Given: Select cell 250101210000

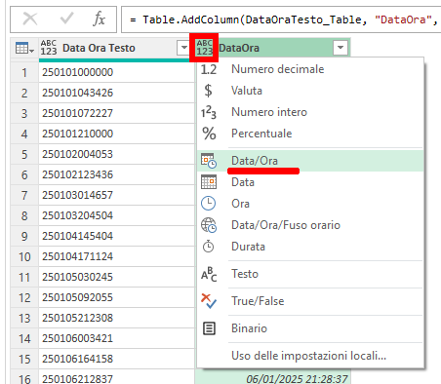Looking at the screenshot, I should pyautogui.click(x=116, y=134).
